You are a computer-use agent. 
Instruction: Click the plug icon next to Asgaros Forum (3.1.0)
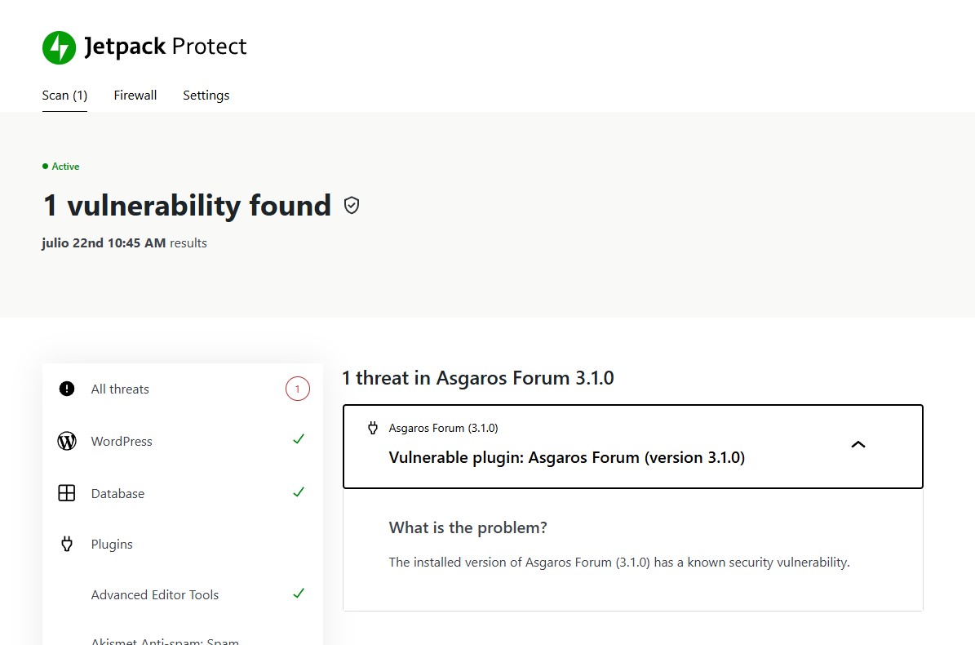point(373,428)
